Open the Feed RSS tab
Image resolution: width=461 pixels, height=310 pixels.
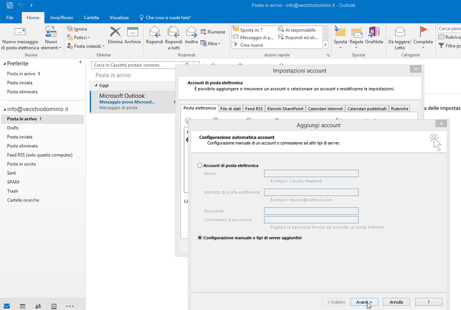pyautogui.click(x=254, y=109)
